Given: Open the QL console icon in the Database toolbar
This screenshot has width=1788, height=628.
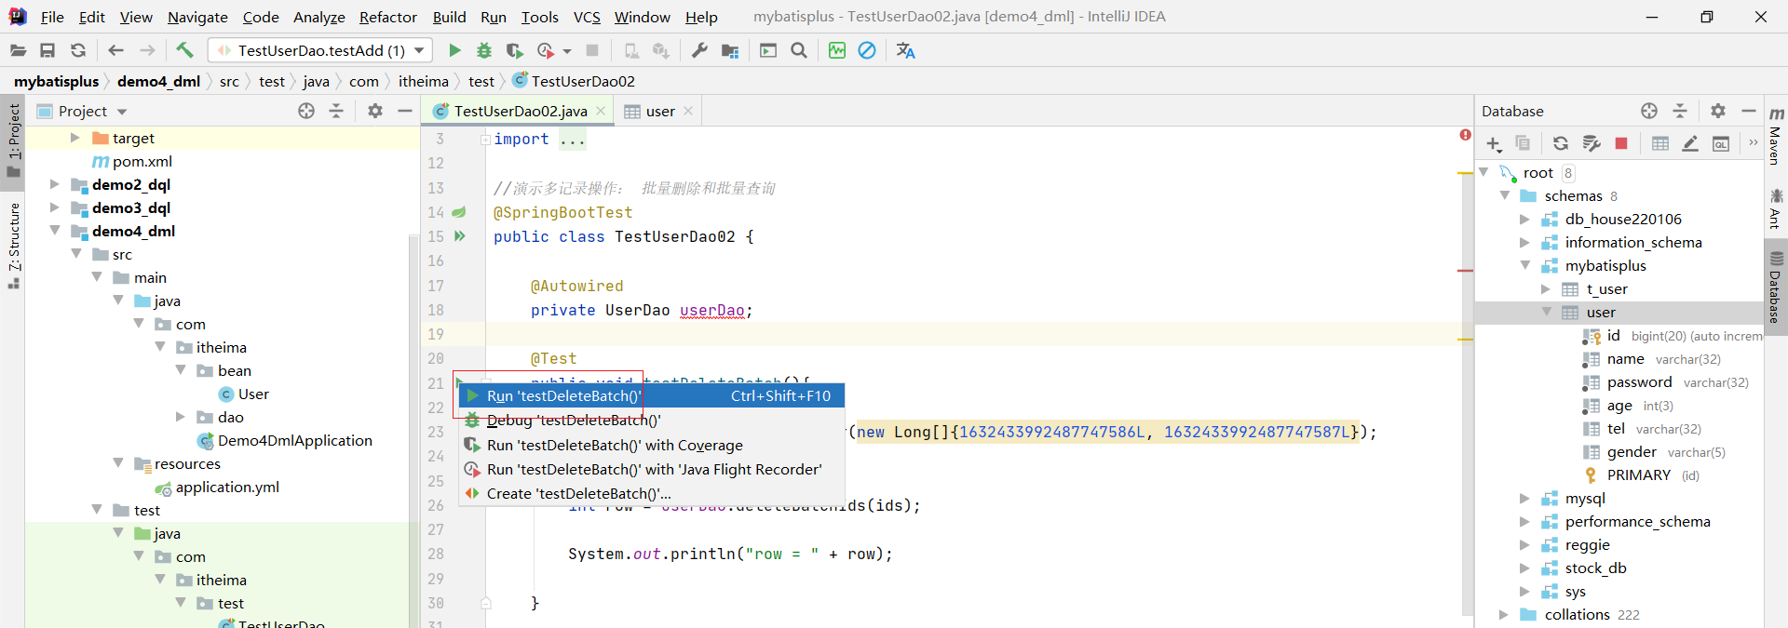Looking at the screenshot, I should pyautogui.click(x=1721, y=143).
